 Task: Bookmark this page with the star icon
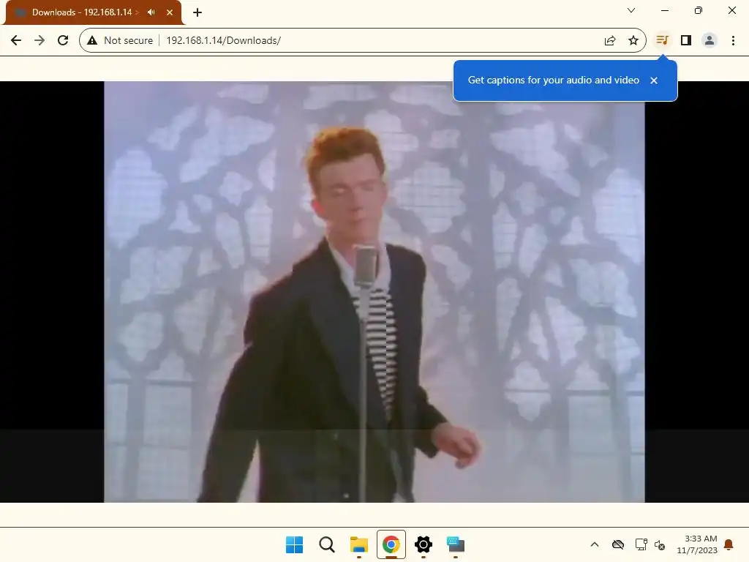click(x=633, y=41)
